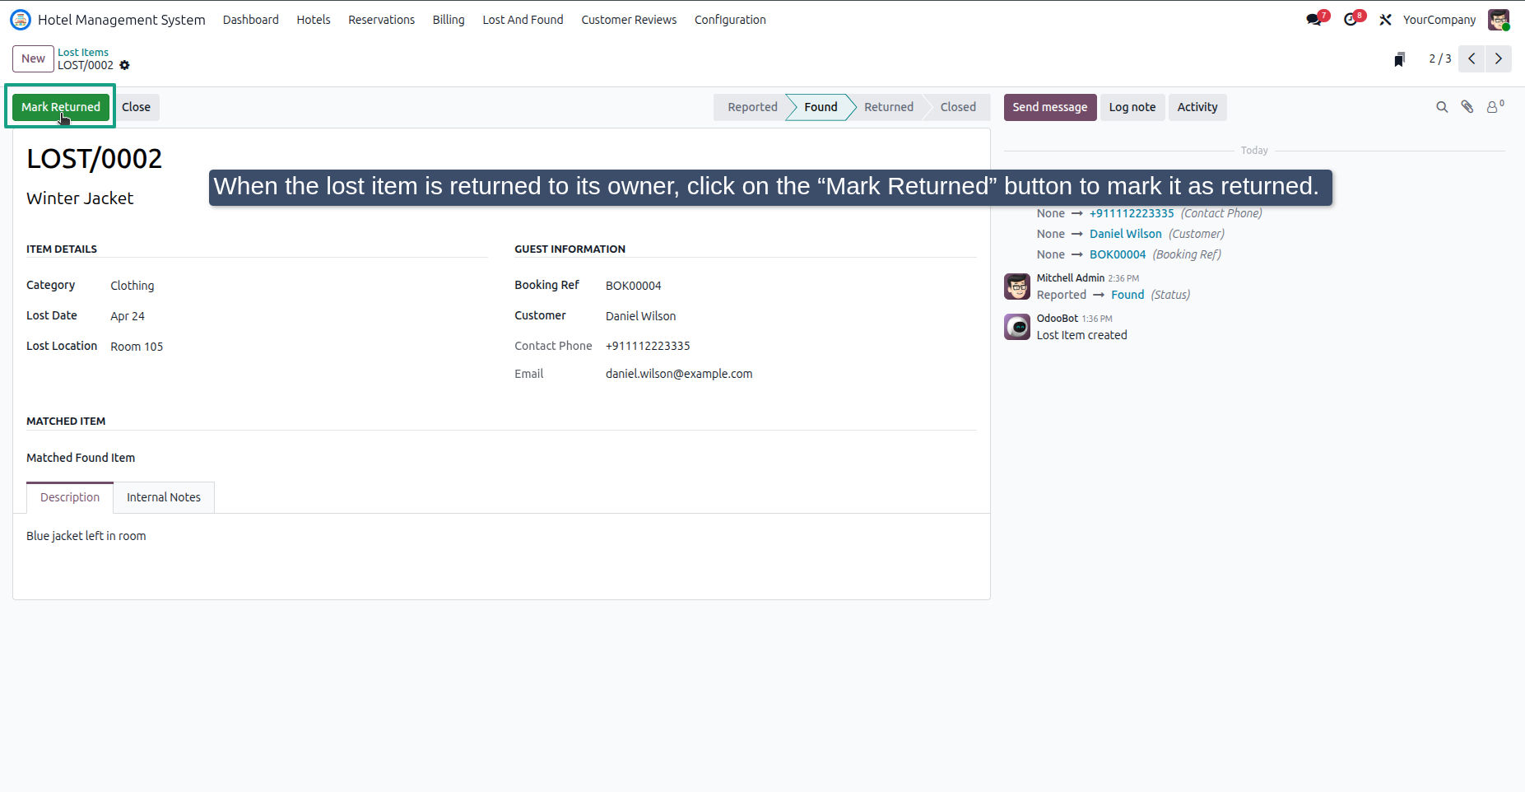Screen dimensions: 1525x792
Task: Go to next record arrow
Action: pyautogui.click(x=1498, y=58)
